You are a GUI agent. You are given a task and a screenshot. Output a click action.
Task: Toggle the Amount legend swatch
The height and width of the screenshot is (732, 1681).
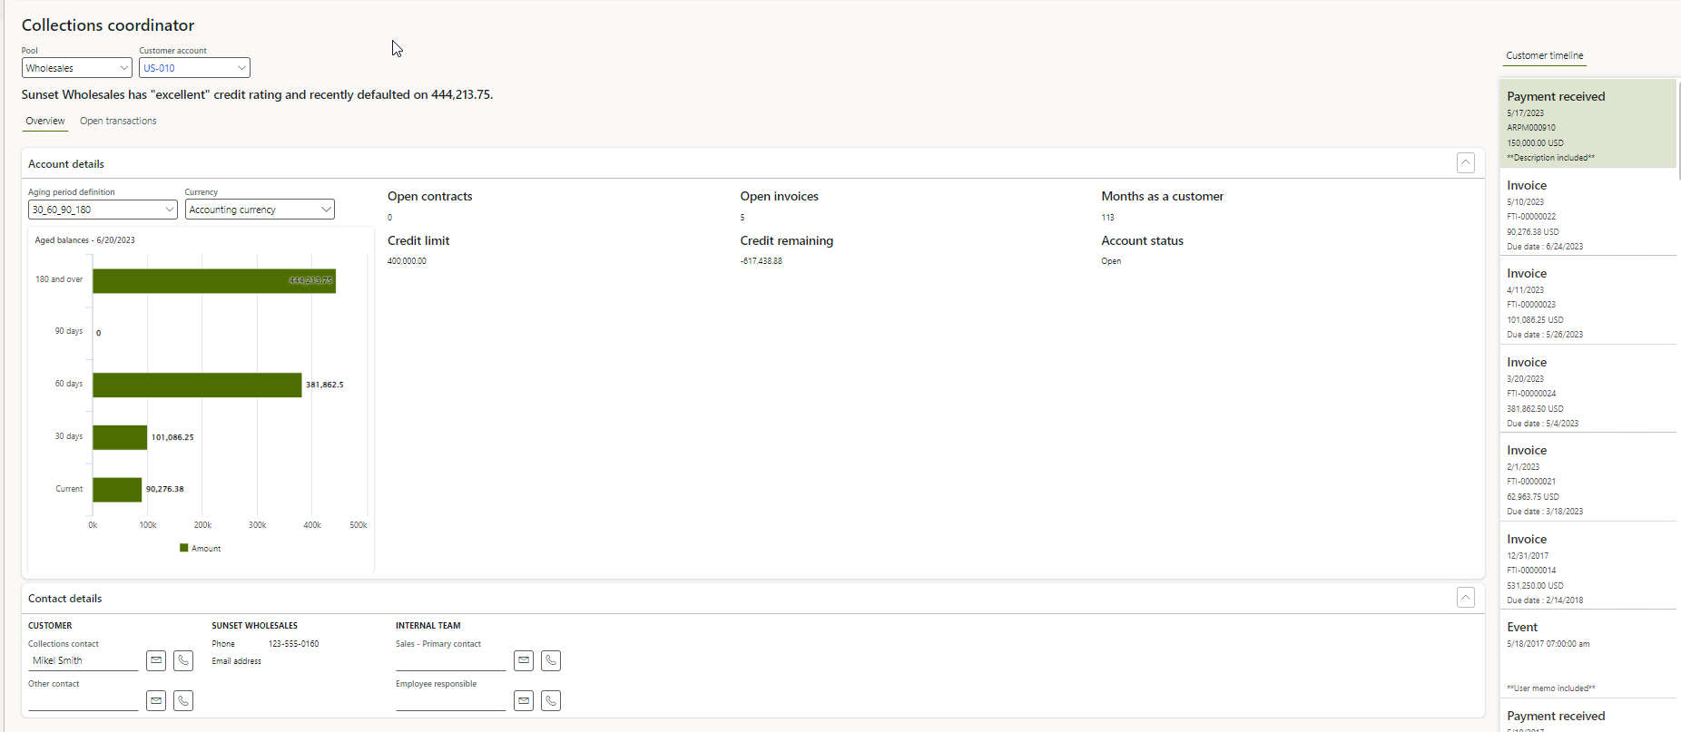coord(184,548)
